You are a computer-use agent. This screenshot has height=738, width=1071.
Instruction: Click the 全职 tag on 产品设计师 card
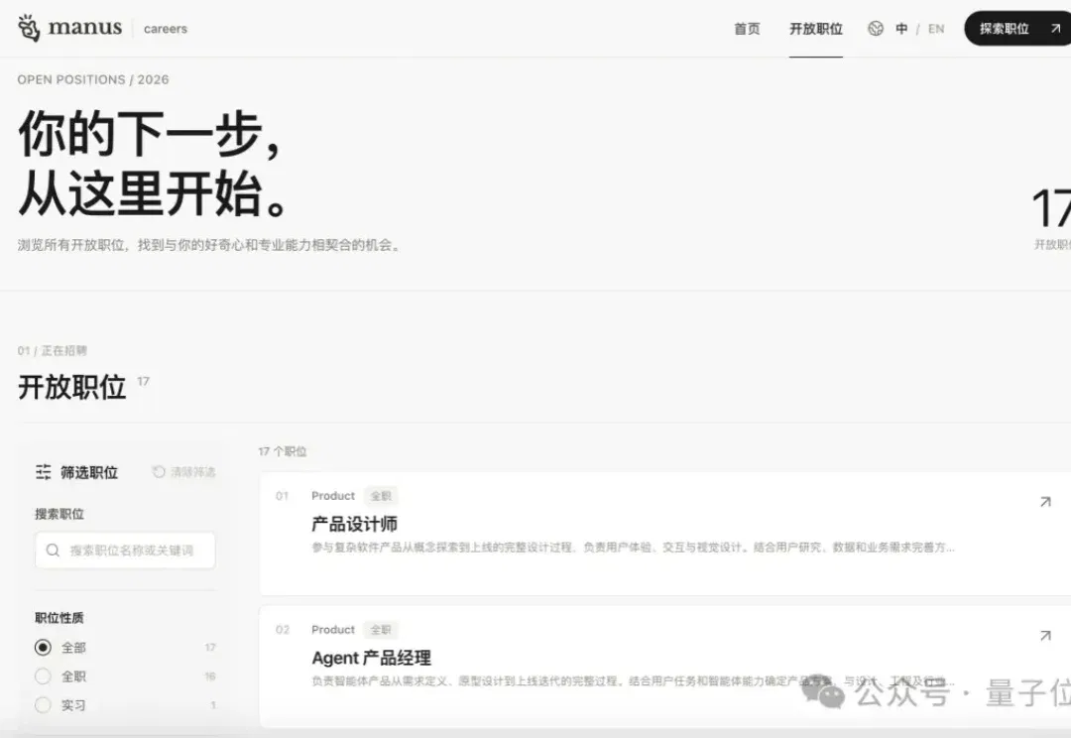[381, 496]
